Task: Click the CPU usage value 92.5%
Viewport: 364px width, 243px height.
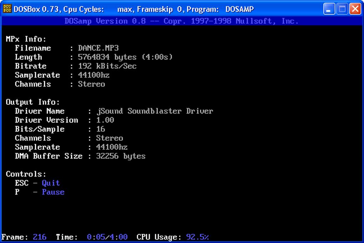Action: pyautogui.click(x=198, y=237)
